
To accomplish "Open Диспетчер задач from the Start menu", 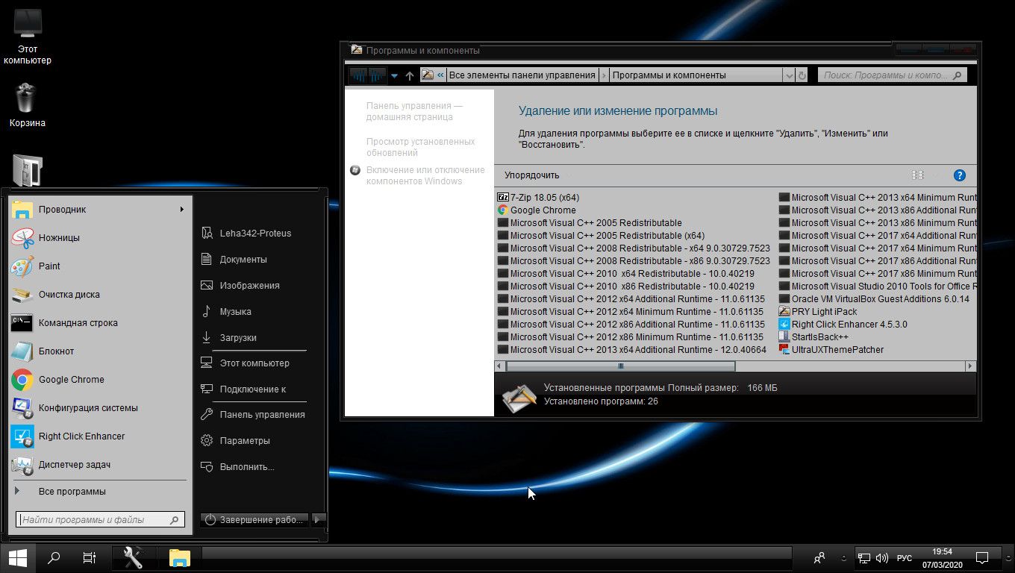I will point(100,465).
